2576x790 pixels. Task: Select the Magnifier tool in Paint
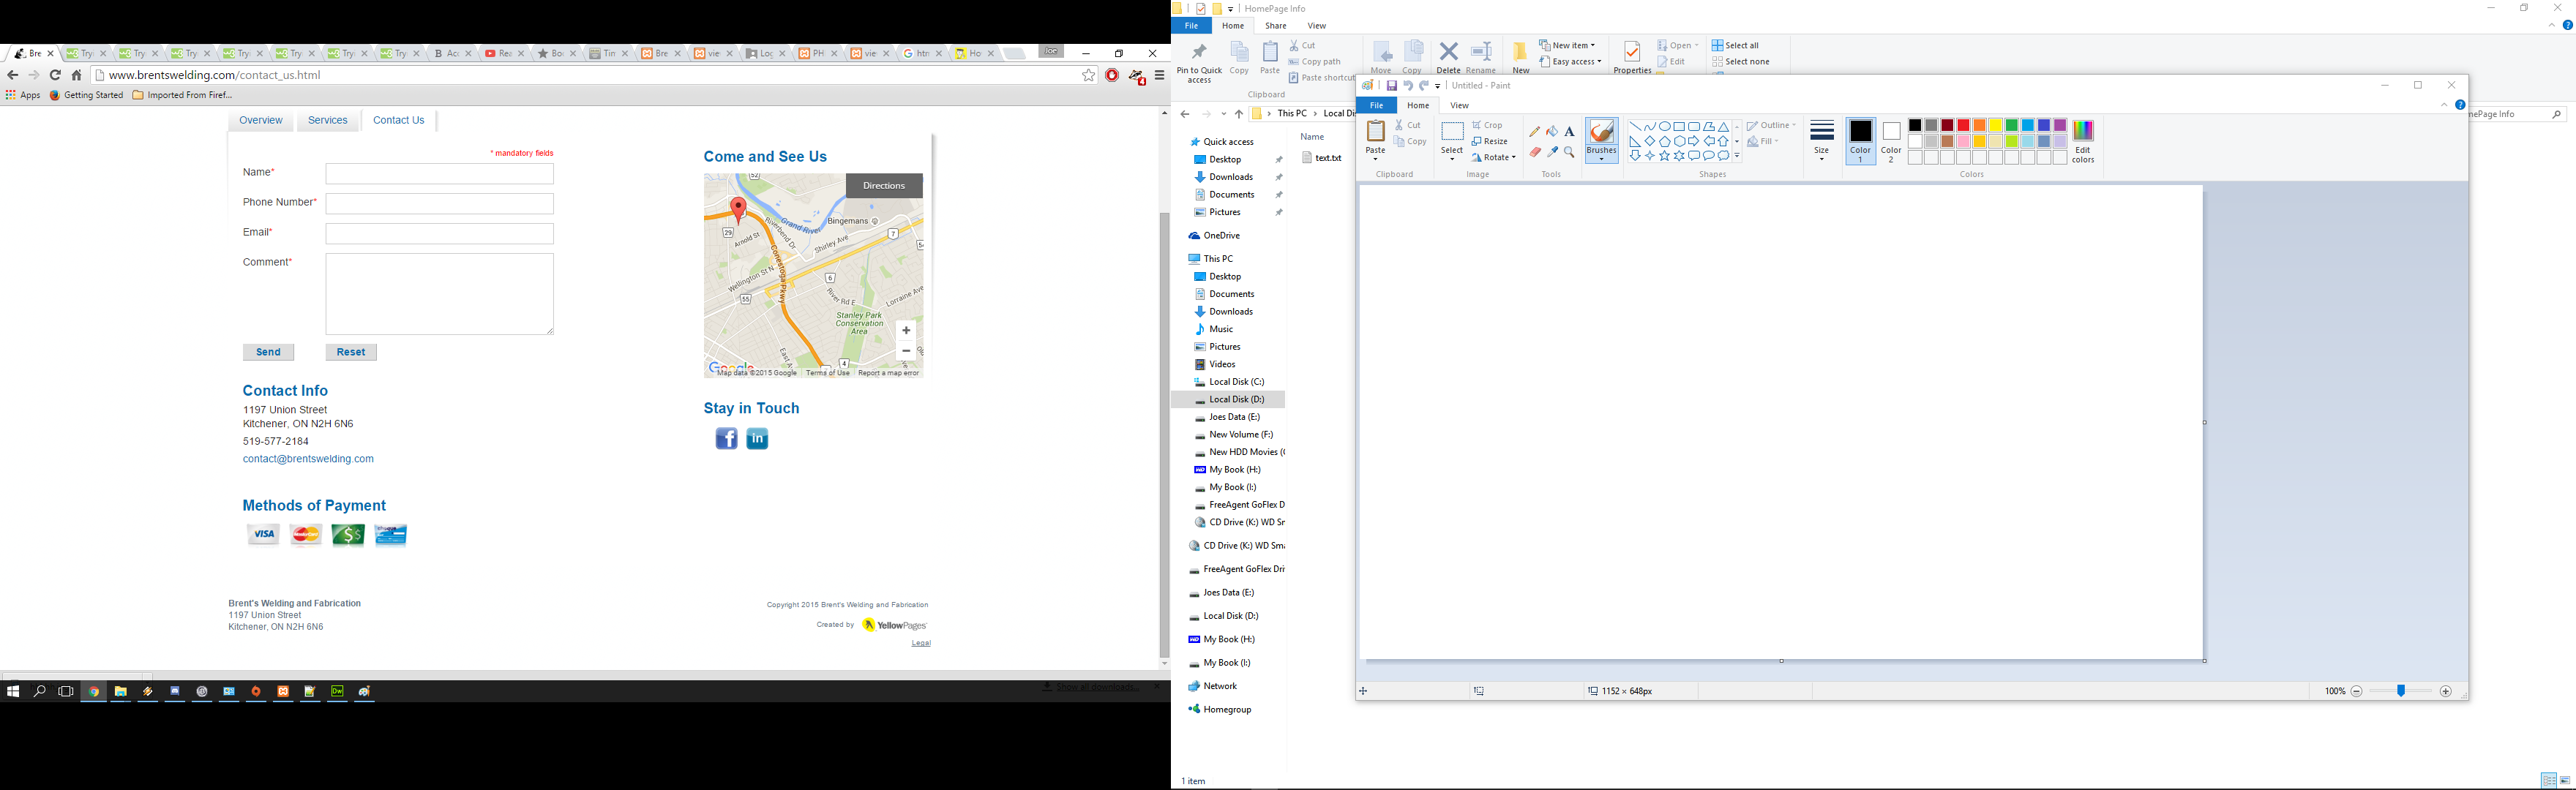[x=1569, y=153]
